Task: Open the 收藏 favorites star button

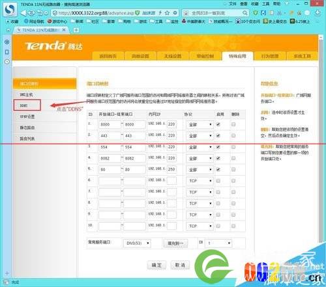Action: tap(12, 21)
